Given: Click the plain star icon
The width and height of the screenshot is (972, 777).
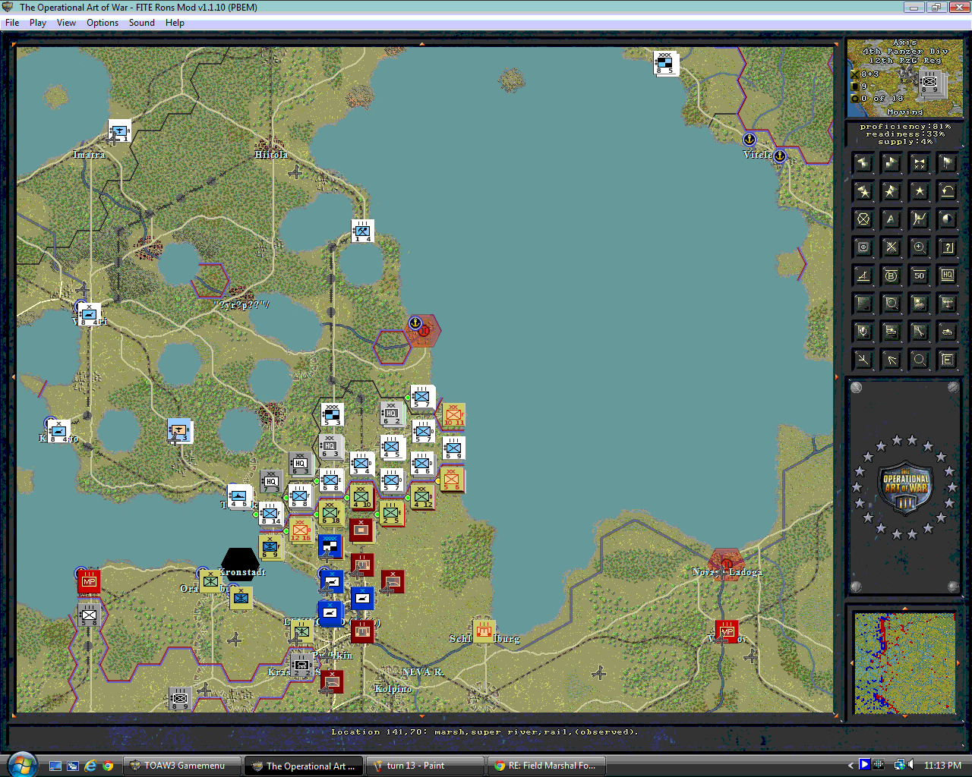Looking at the screenshot, I should 920,191.
